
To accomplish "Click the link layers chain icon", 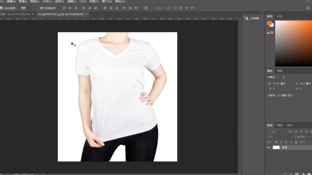I will pyautogui.click(x=285, y=174).
